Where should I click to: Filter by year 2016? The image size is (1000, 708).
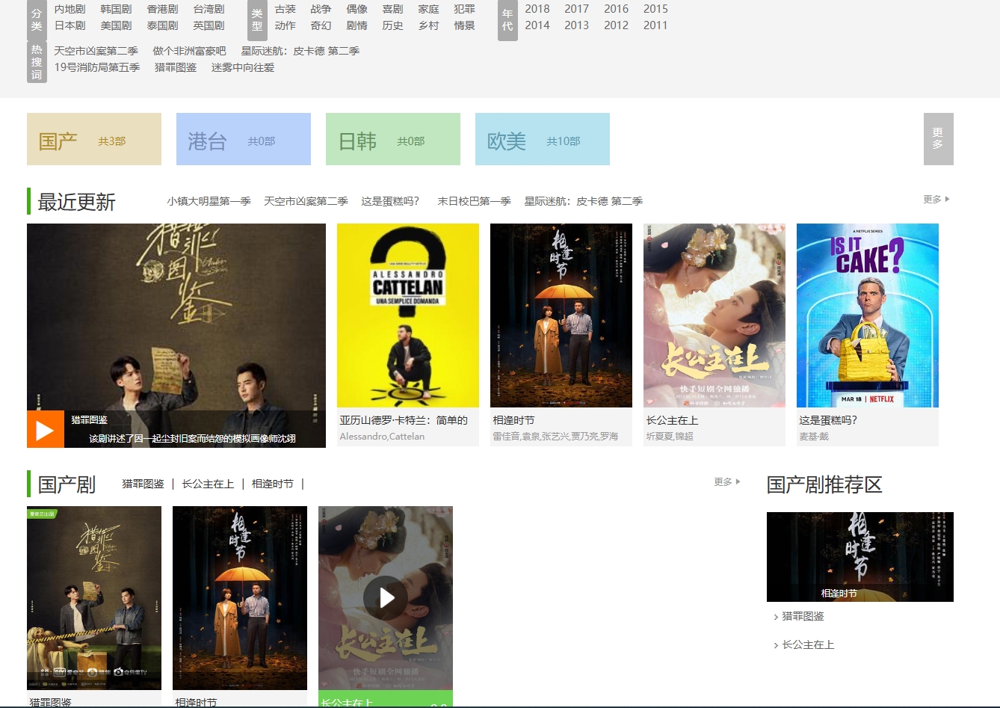pos(617,9)
